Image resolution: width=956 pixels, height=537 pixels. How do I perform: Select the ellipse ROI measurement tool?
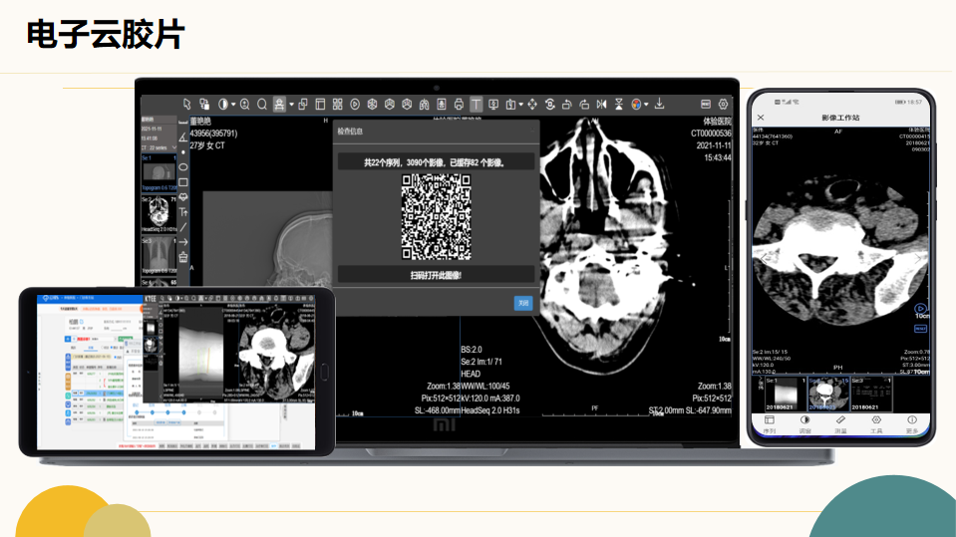(x=183, y=166)
